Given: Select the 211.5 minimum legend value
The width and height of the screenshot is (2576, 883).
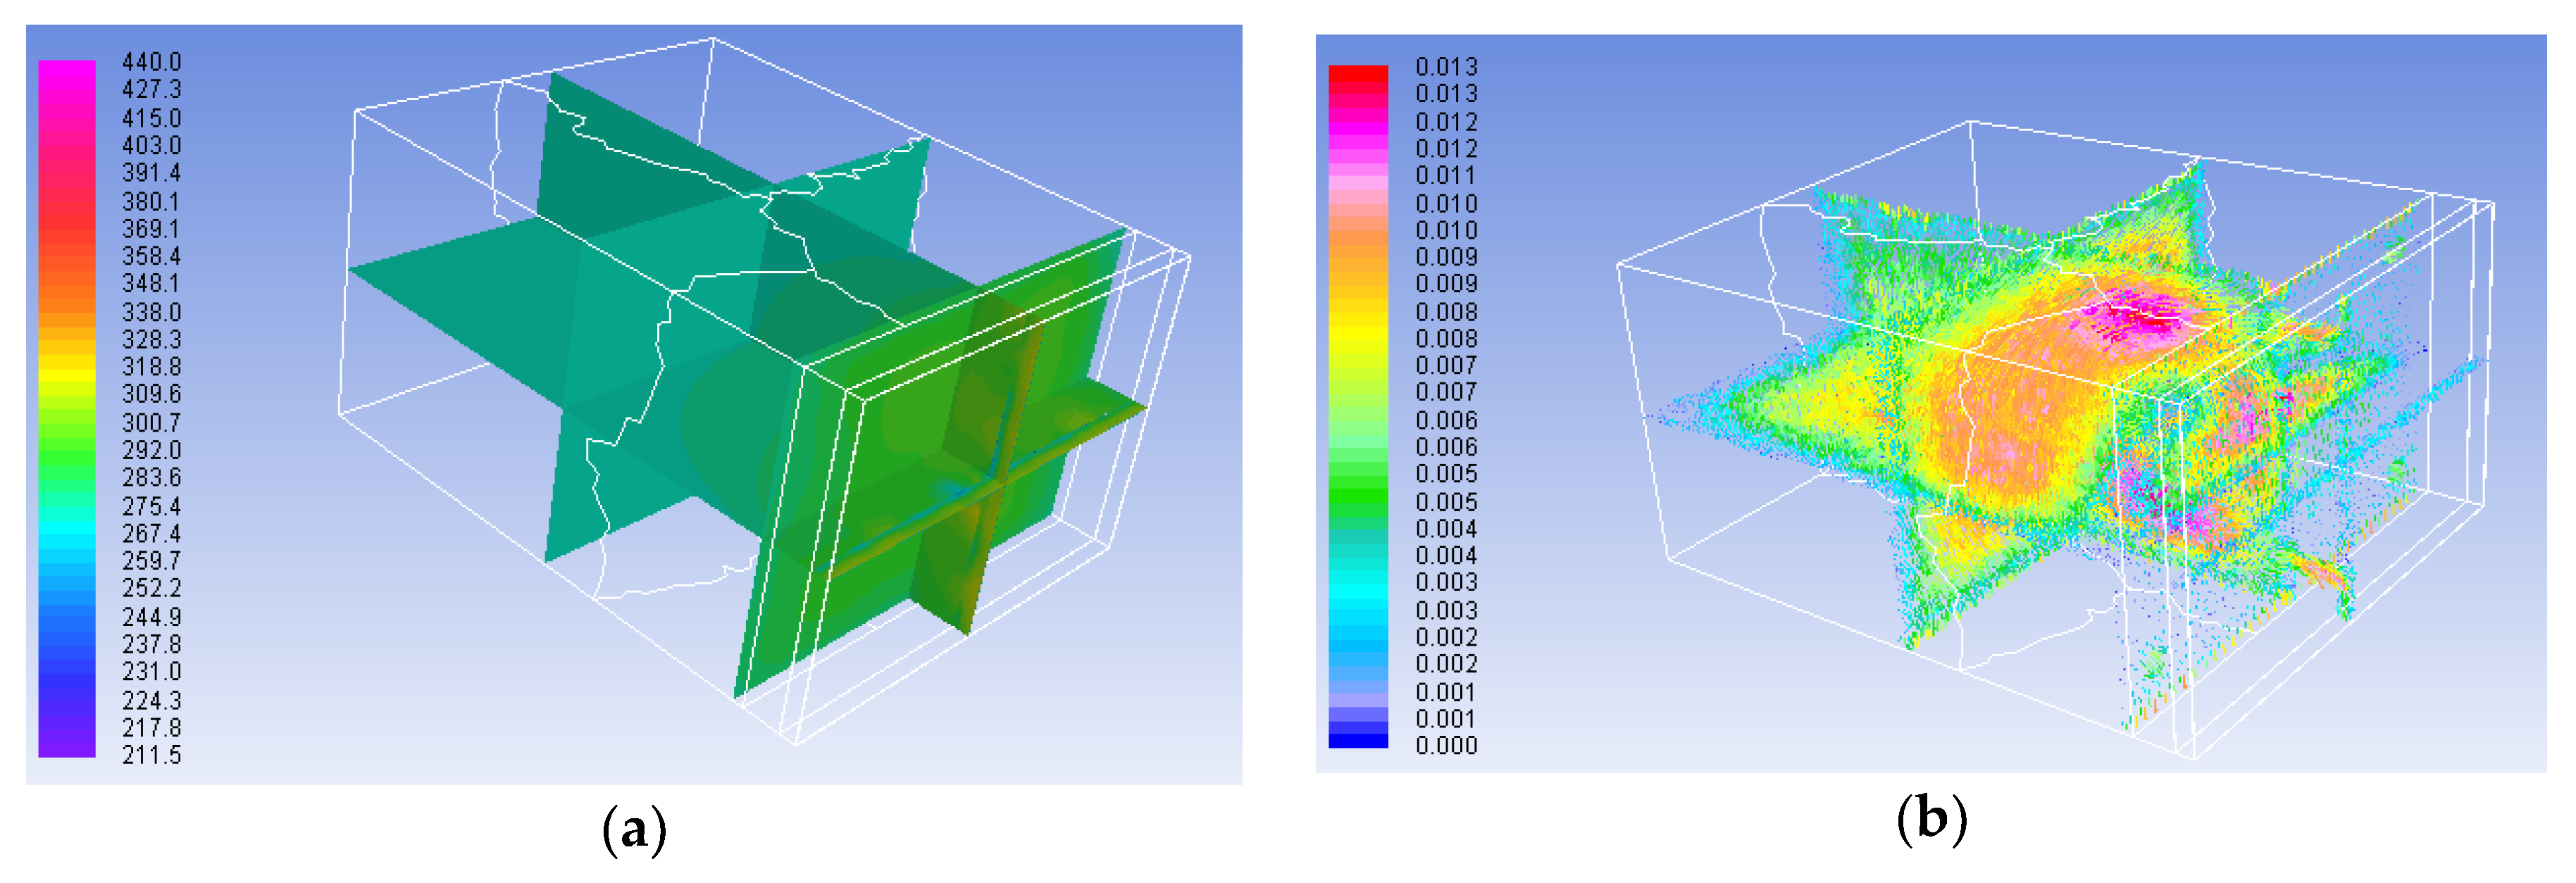Looking at the screenshot, I should click(152, 755).
